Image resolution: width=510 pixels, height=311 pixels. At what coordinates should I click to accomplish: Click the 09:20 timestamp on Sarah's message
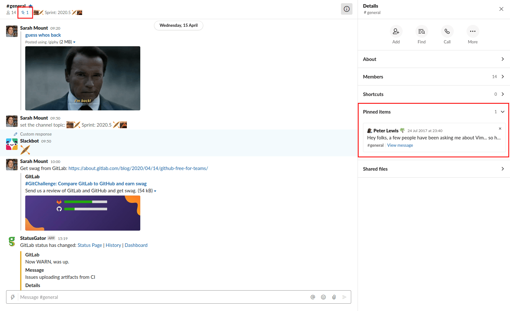55,28
